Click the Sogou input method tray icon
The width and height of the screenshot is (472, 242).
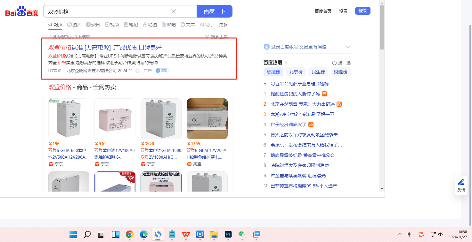pos(421,235)
